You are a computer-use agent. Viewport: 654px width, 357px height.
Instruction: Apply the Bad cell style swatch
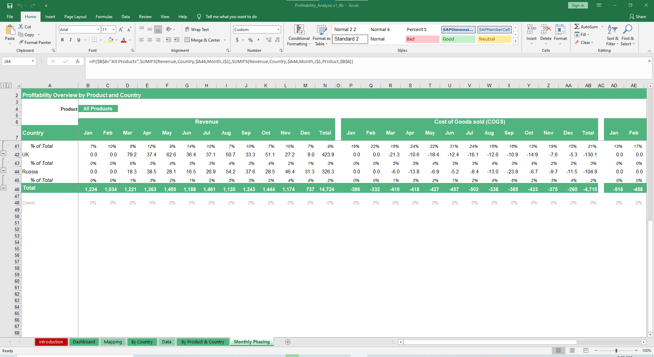click(422, 39)
